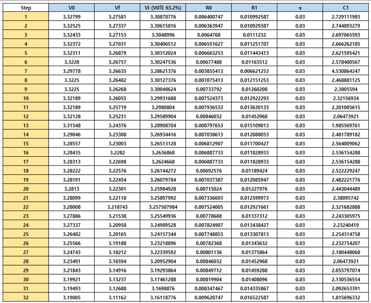Click Vf cell 3.2282
The width and height of the screenshot is (371, 303).
(x=117, y=153)
